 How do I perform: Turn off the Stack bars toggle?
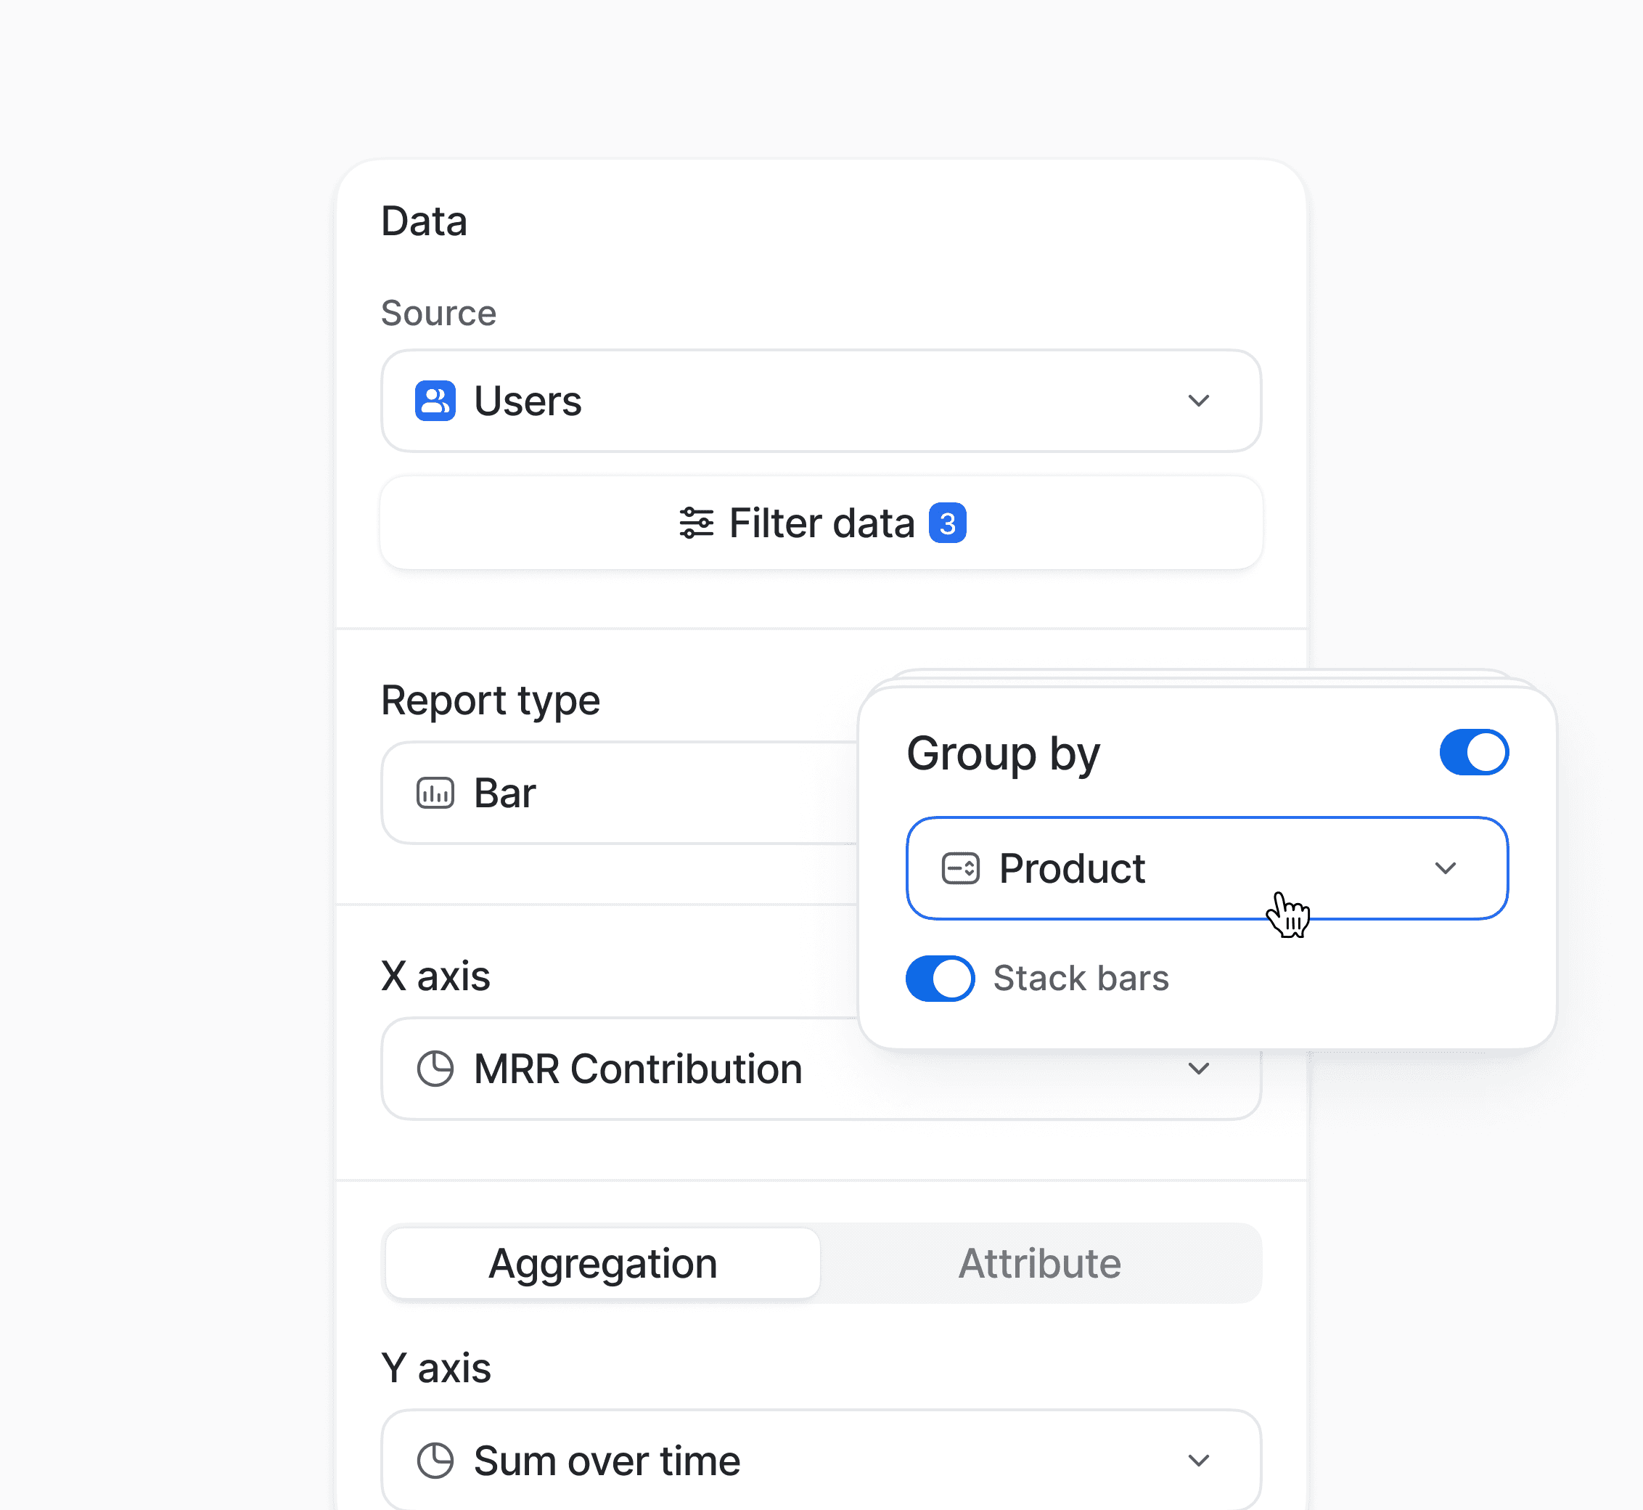(x=939, y=978)
